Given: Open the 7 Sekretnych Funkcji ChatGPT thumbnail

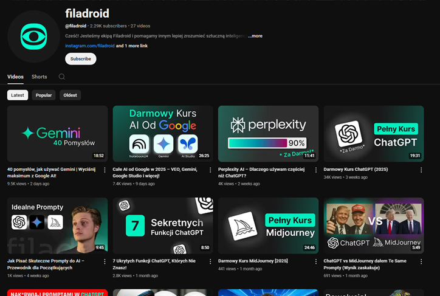Looking at the screenshot, I should (x=163, y=225).
